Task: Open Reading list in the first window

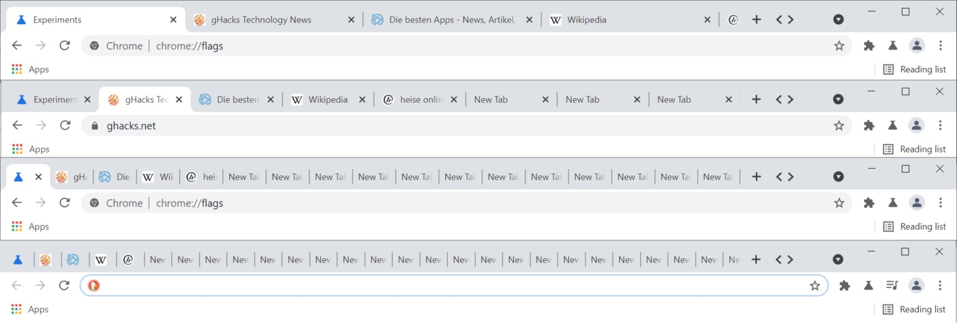Action: click(x=915, y=70)
